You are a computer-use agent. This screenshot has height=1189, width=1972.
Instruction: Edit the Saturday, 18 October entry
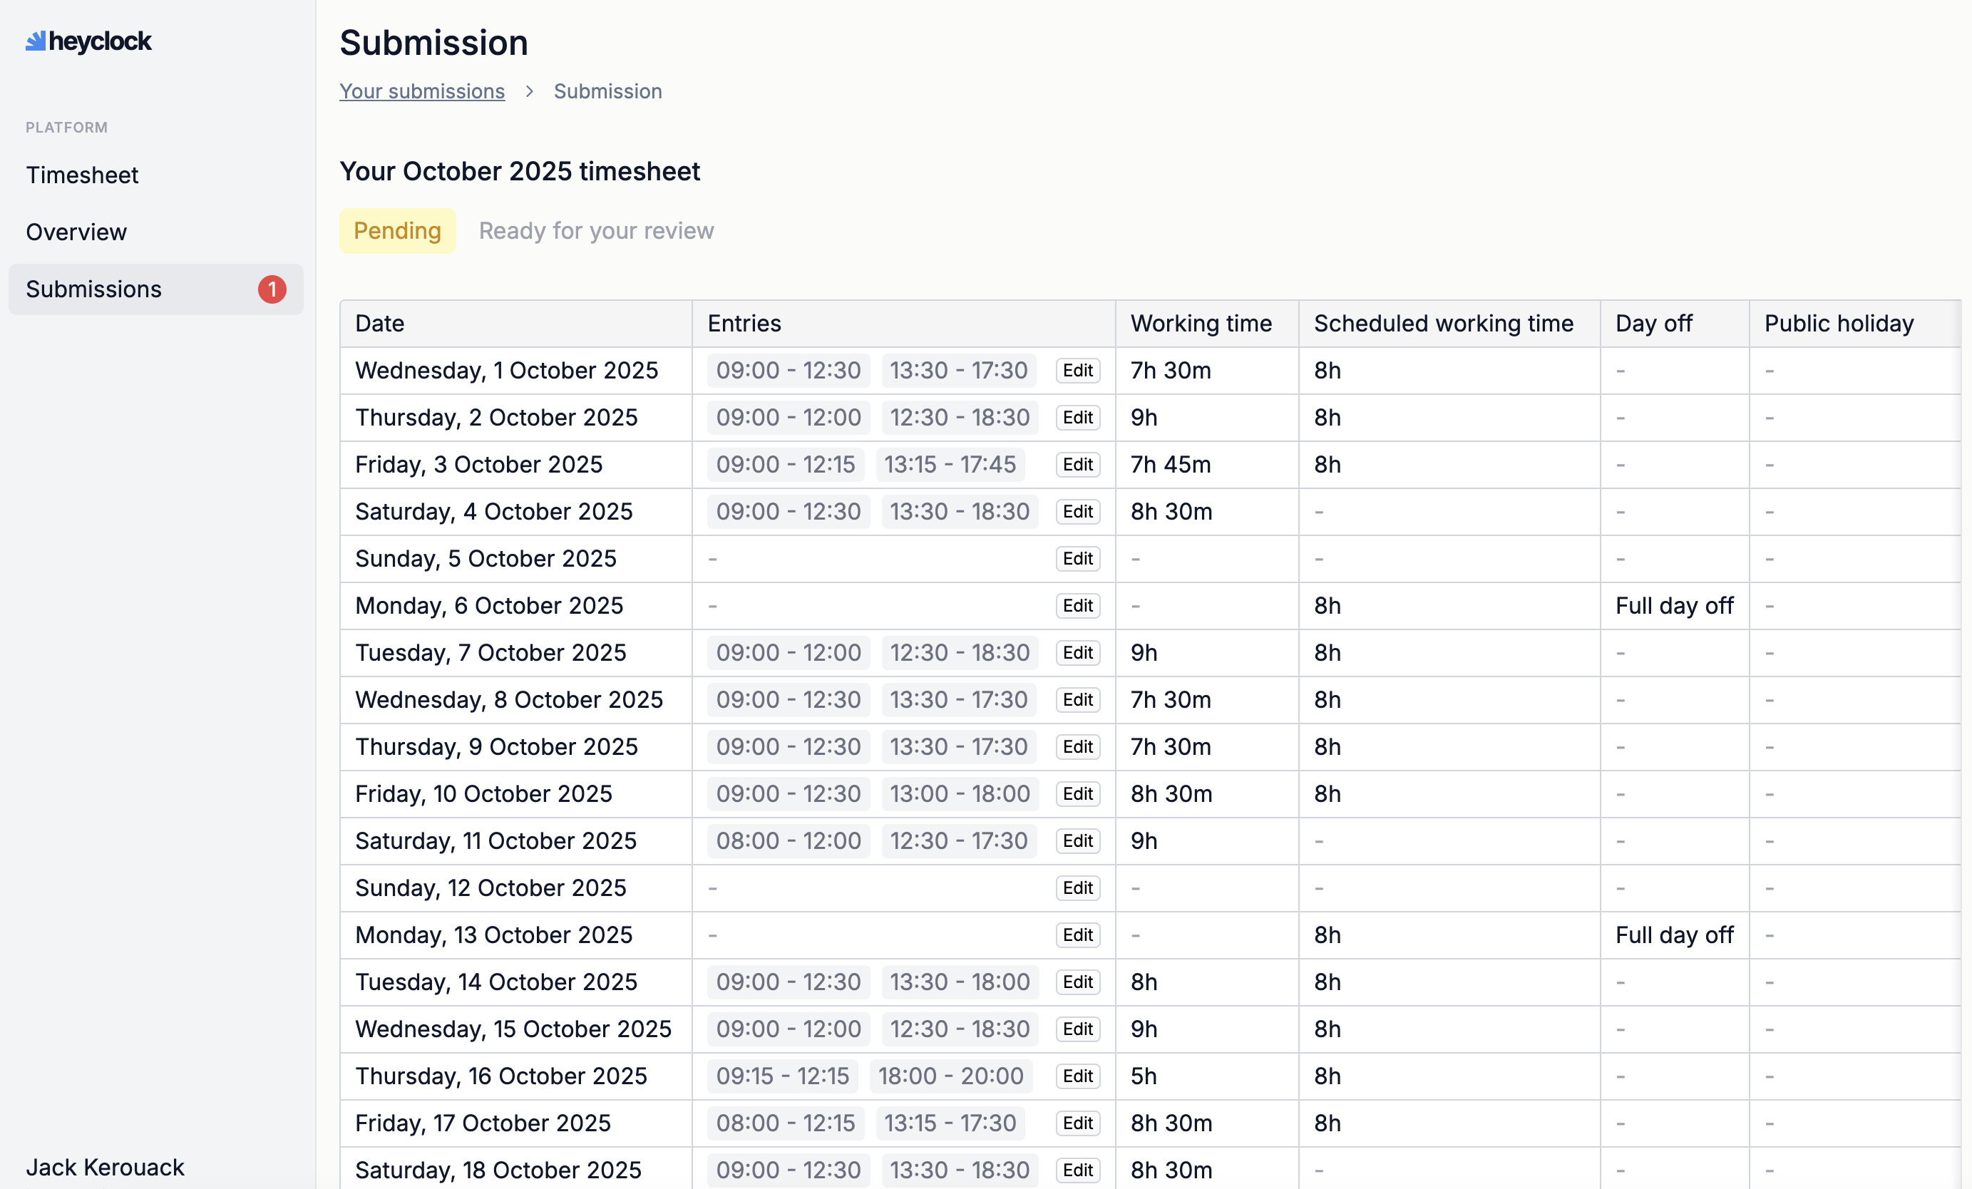[1077, 1170]
